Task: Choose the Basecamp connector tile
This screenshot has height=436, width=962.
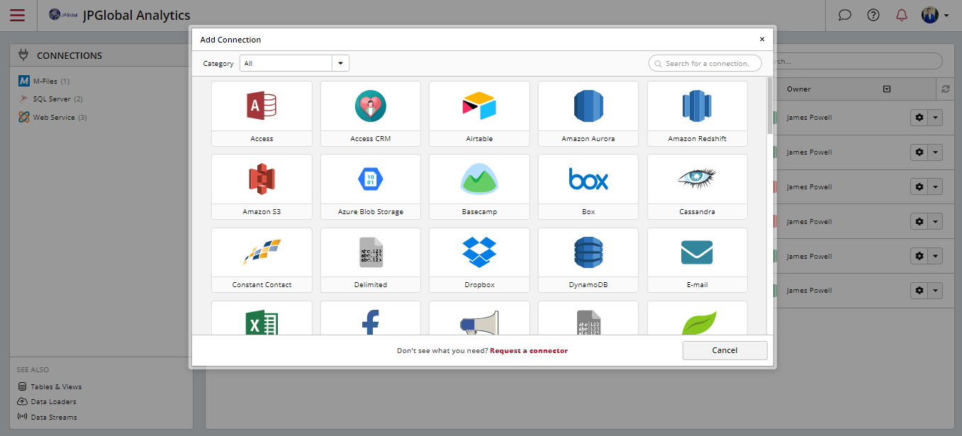Action: (x=479, y=186)
